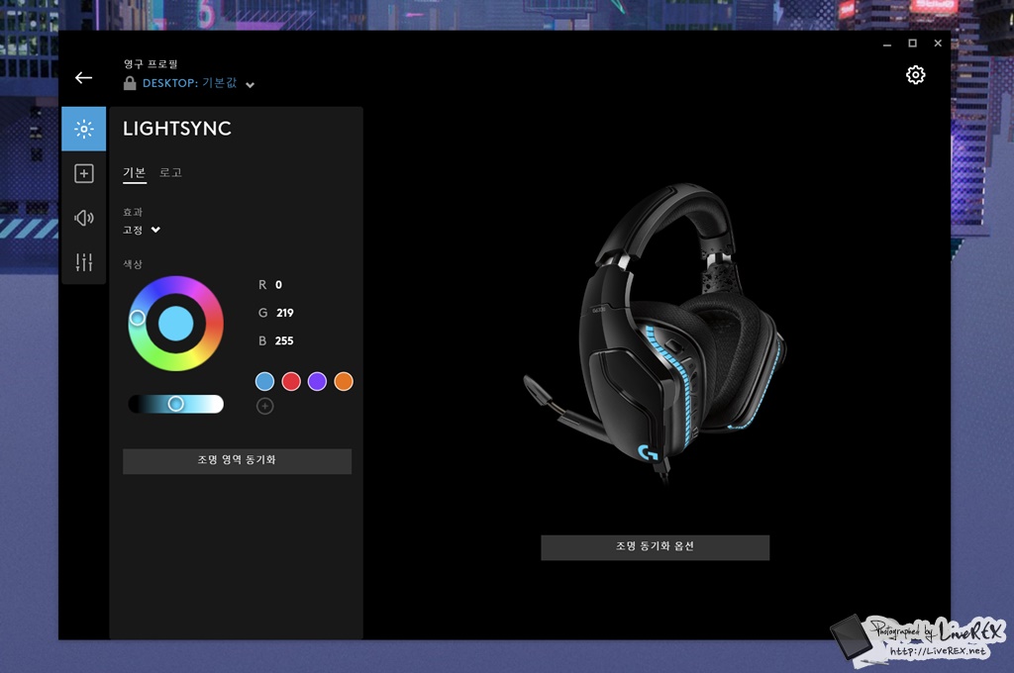The height and width of the screenshot is (673, 1014).
Task: Open the Equalizer sliders sidebar icon
Action: coord(84,262)
